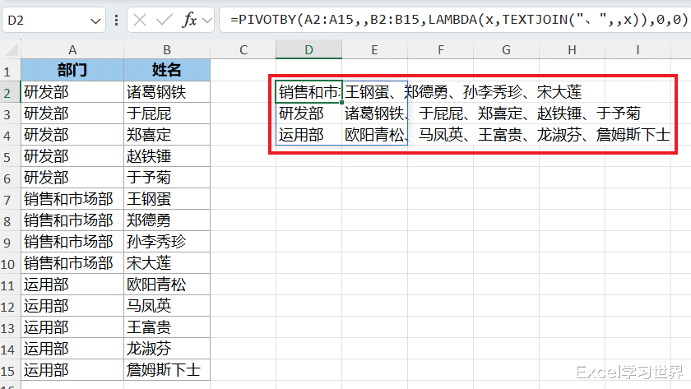Viewport: 691px width, 389px height.
Task: Select column B header
Action: point(166,50)
